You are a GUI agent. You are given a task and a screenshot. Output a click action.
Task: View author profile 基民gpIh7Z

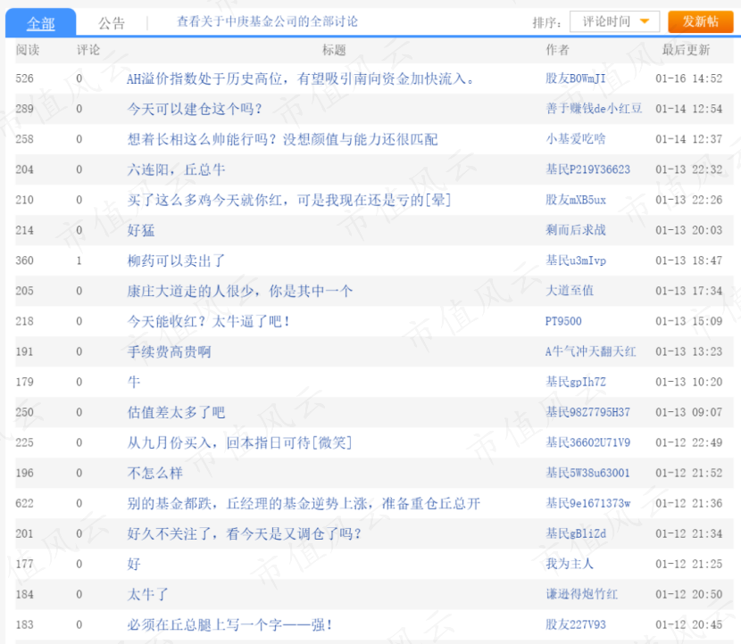(576, 382)
